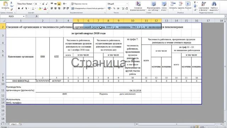
Task: Click the Format Painter brush icon
Action: (x=11, y=10)
